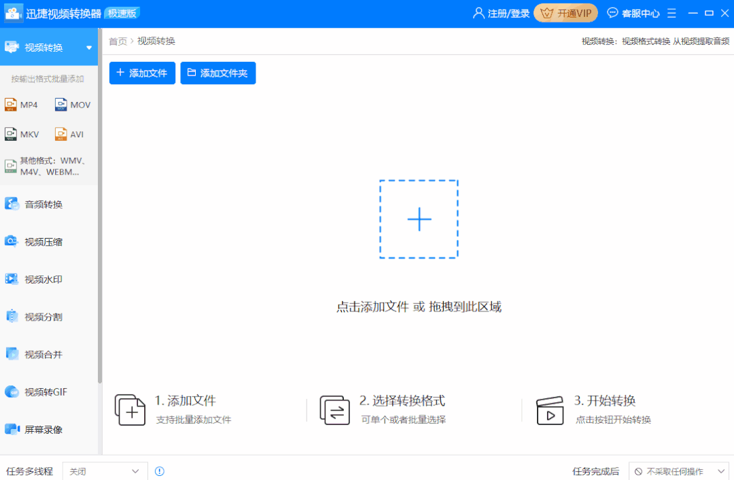Collapse the 视频转换 sidebar section arrow
This screenshot has height=480, width=734.
click(88, 47)
